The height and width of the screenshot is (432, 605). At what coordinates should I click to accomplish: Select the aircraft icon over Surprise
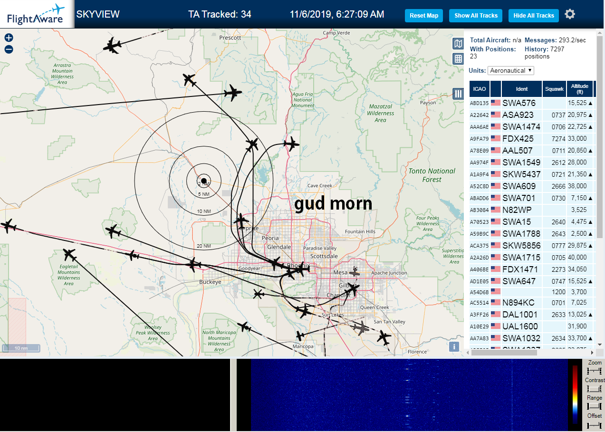(241, 221)
